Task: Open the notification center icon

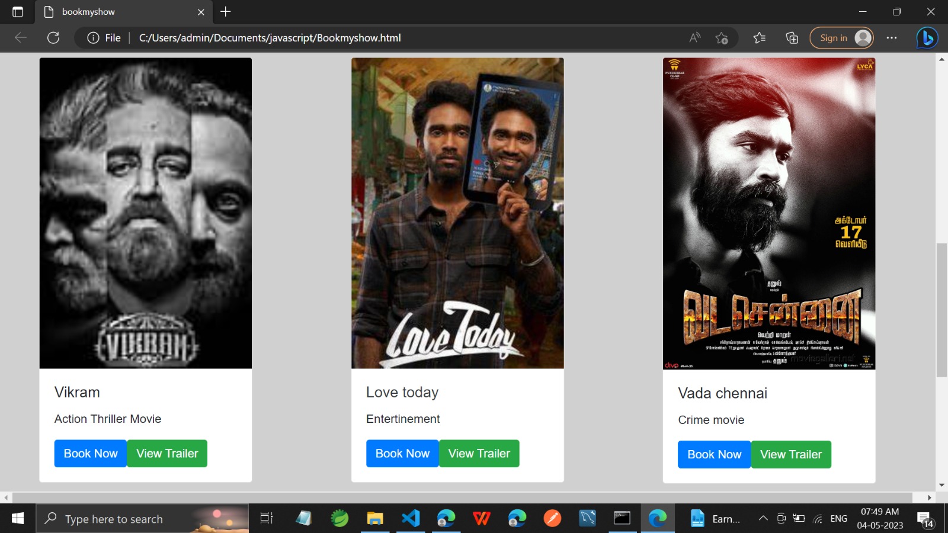Action: tap(925, 519)
